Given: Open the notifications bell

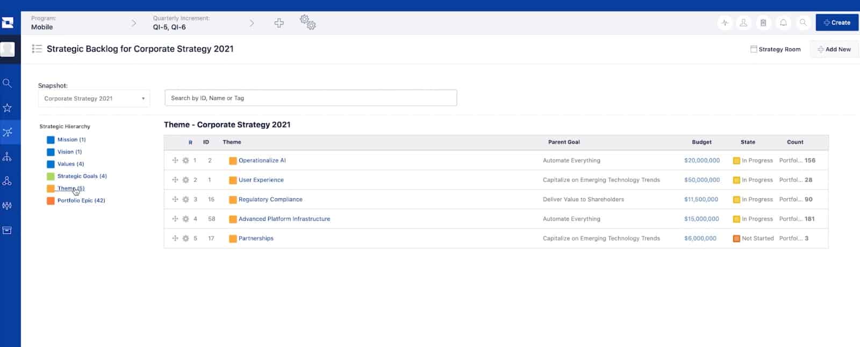Looking at the screenshot, I should (783, 23).
